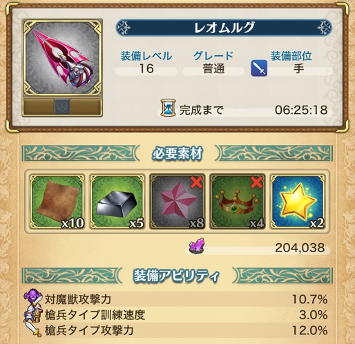Tap the soldier icon beside 槍兵タイプ訓練速度
This screenshot has height=344, width=355.
point(34,314)
